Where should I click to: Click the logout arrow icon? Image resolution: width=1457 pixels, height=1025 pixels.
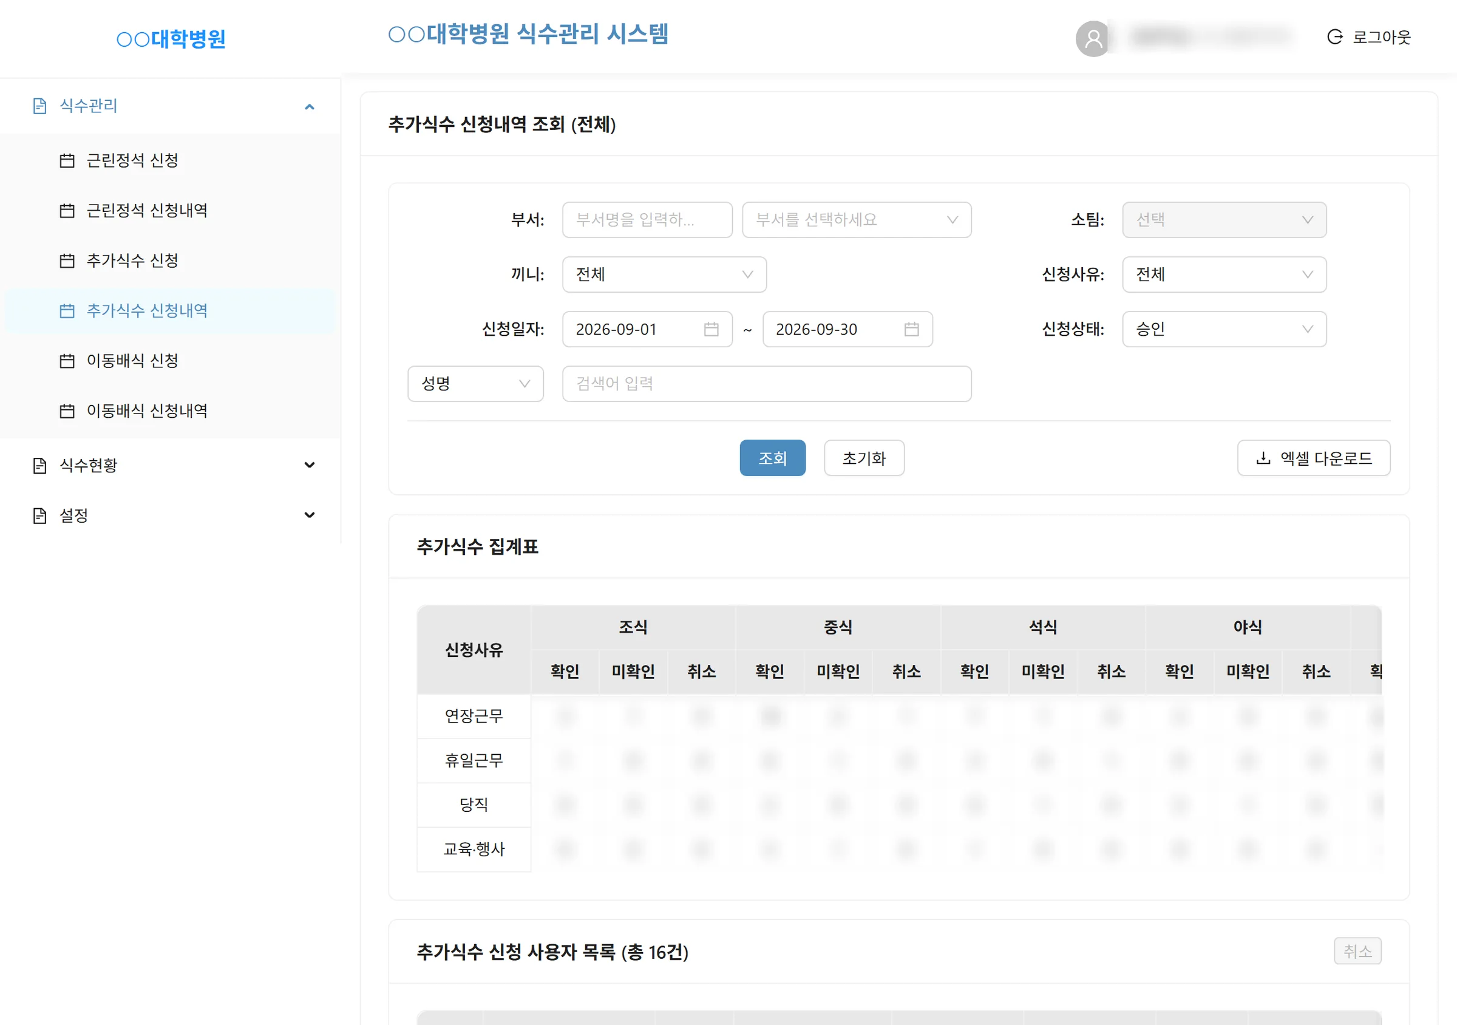pos(1334,37)
